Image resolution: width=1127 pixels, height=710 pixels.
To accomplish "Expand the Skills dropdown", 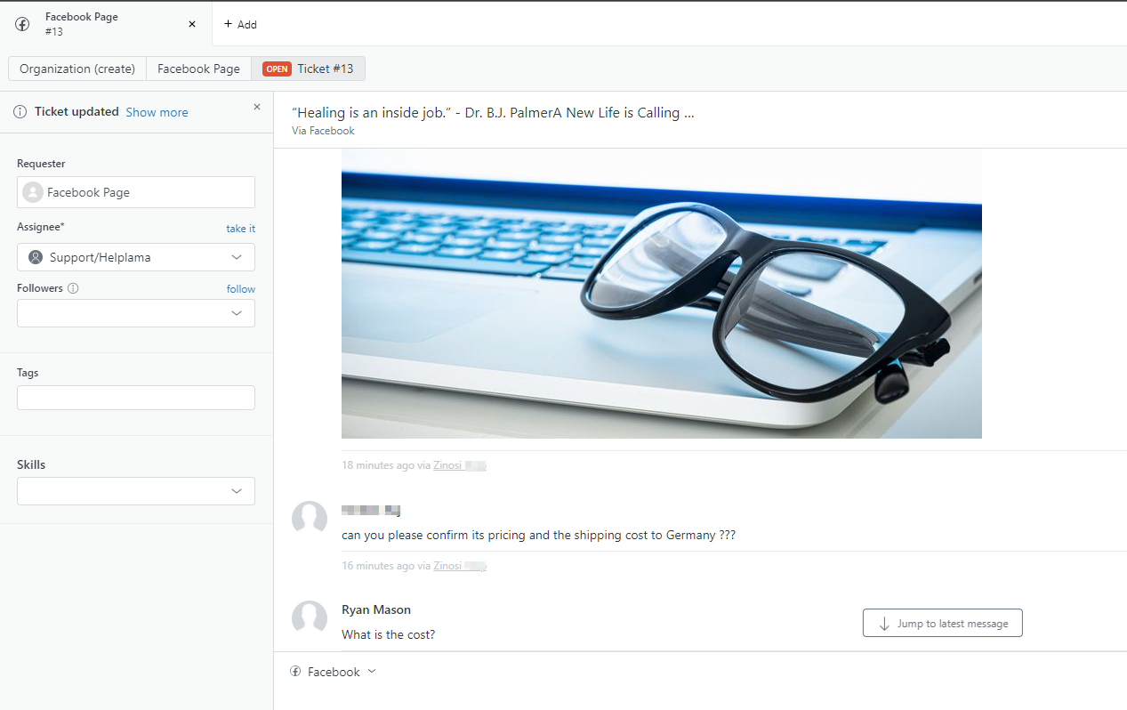I will click(x=136, y=491).
